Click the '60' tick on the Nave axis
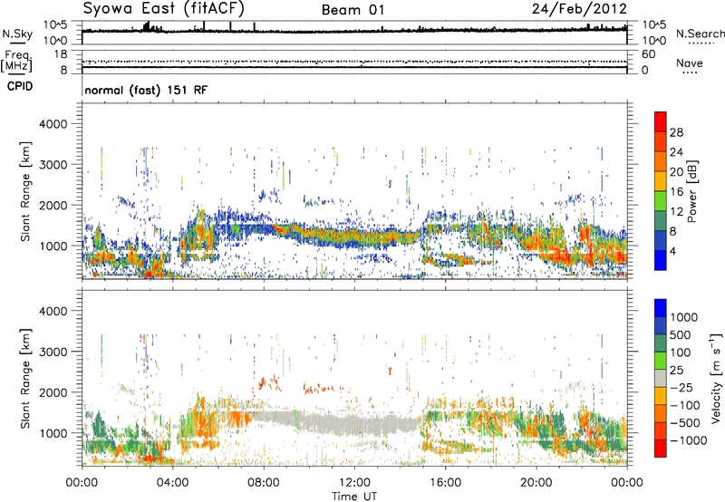The image size is (725, 502). click(x=648, y=54)
